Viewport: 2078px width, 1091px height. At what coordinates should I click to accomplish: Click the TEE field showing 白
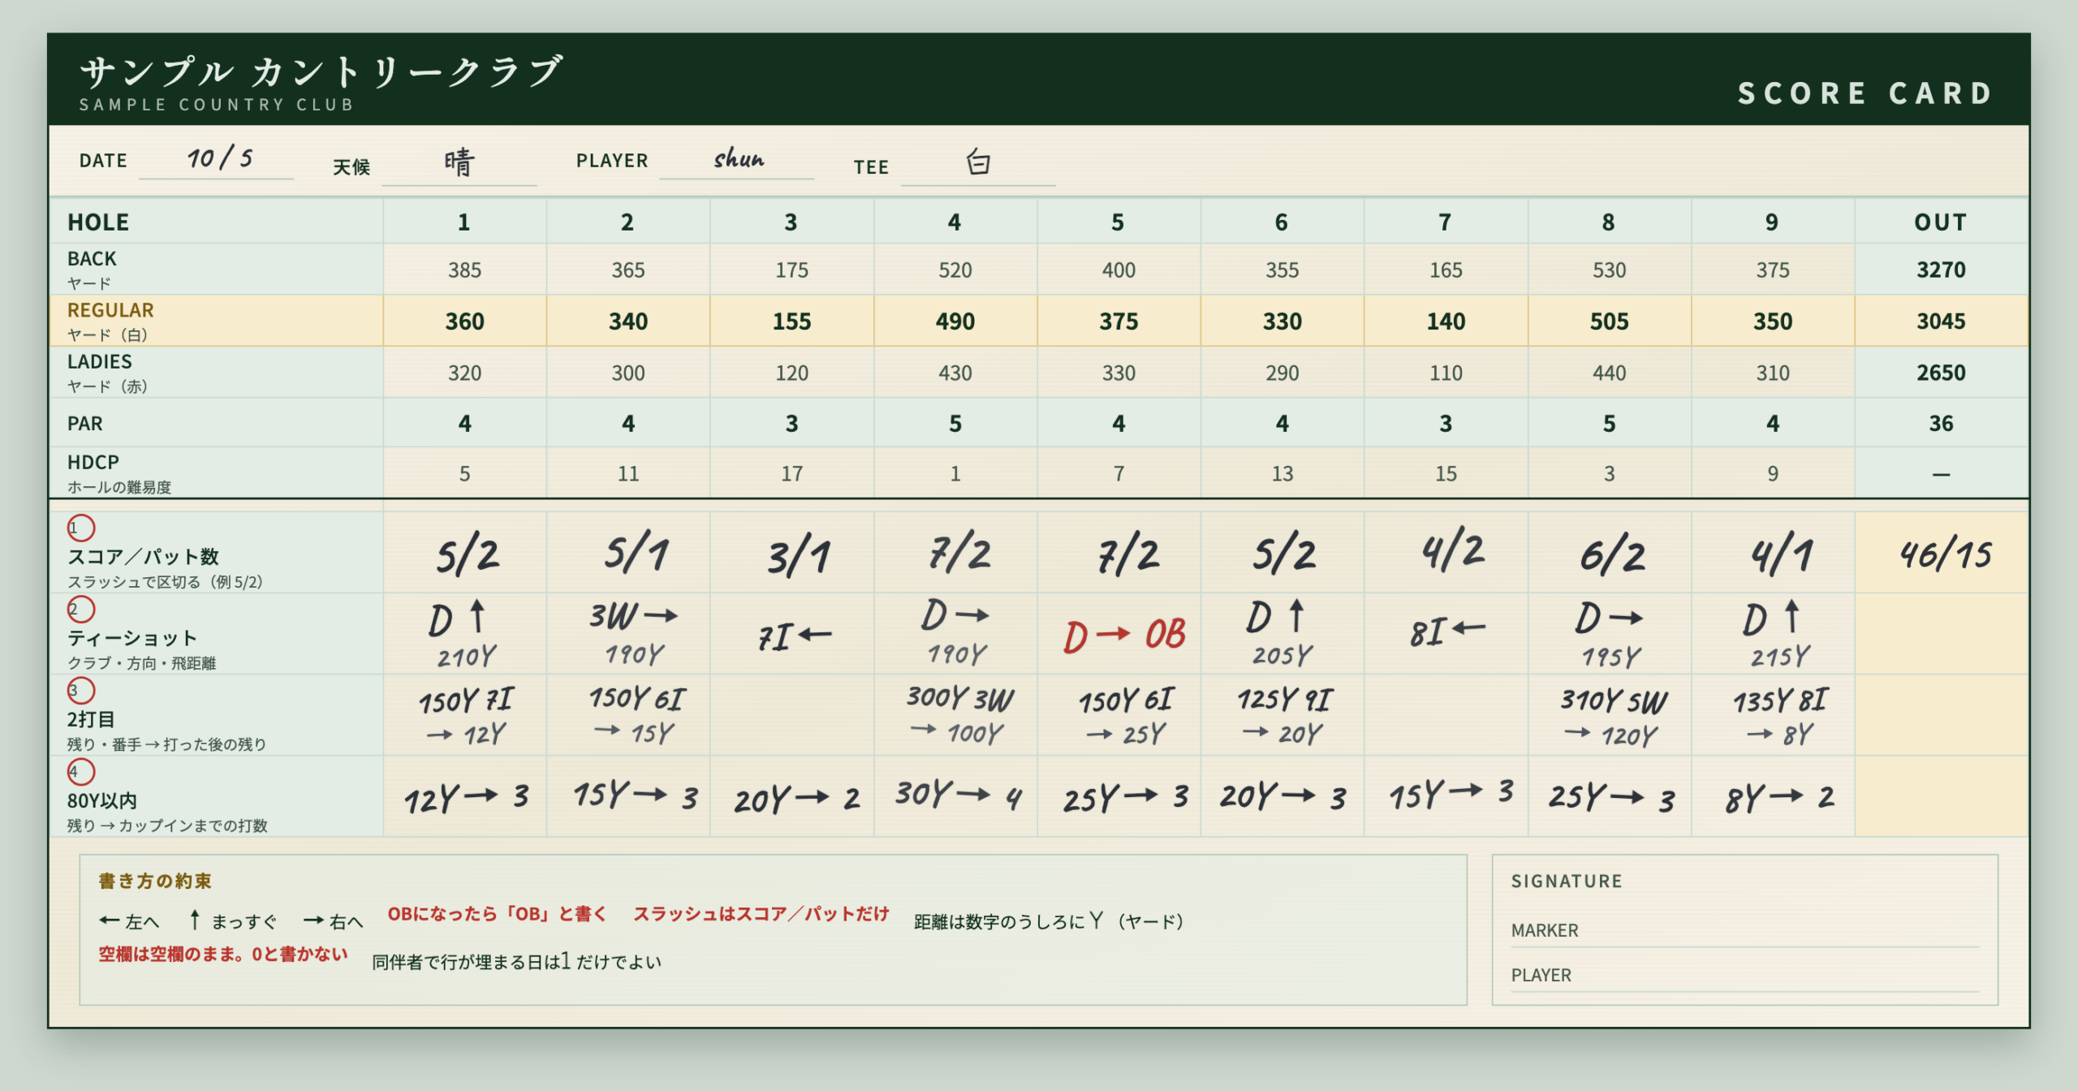(x=978, y=163)
